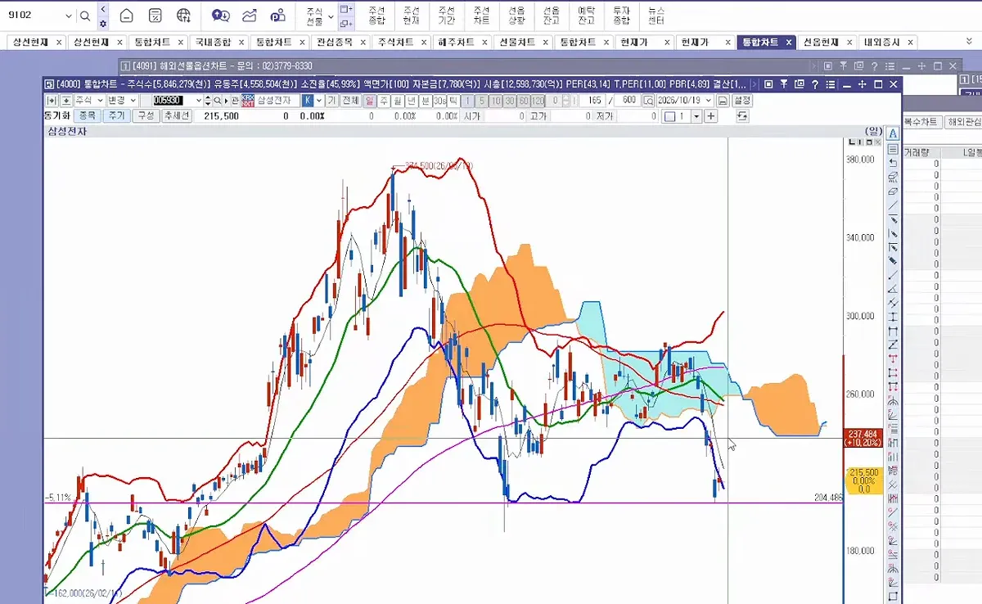Click the 추세선 trendline button
Image resolution: width=982 pixels, height=604 pixels.
coord(176,116)
